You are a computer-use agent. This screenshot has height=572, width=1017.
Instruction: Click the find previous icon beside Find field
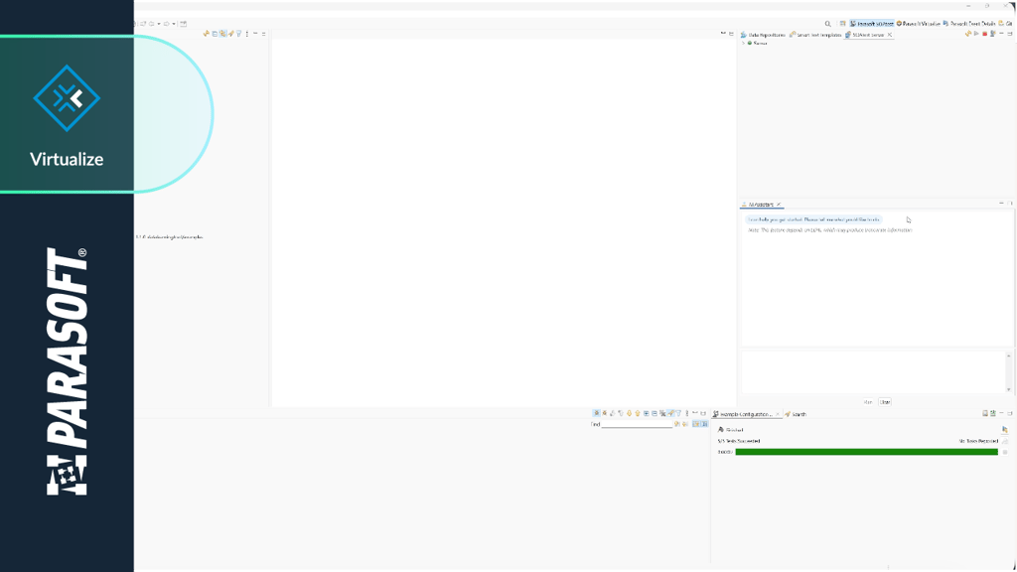point(685,424)
